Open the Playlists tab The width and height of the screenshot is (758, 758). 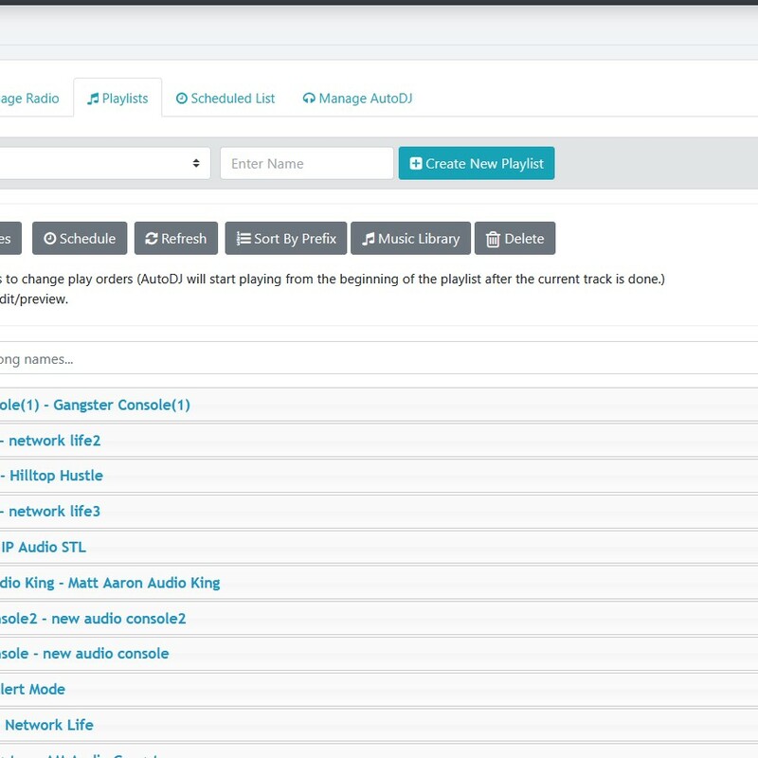point(117,99)
